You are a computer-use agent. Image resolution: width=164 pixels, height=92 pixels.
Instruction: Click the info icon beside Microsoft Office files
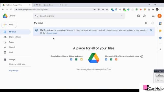pos(142,56)
